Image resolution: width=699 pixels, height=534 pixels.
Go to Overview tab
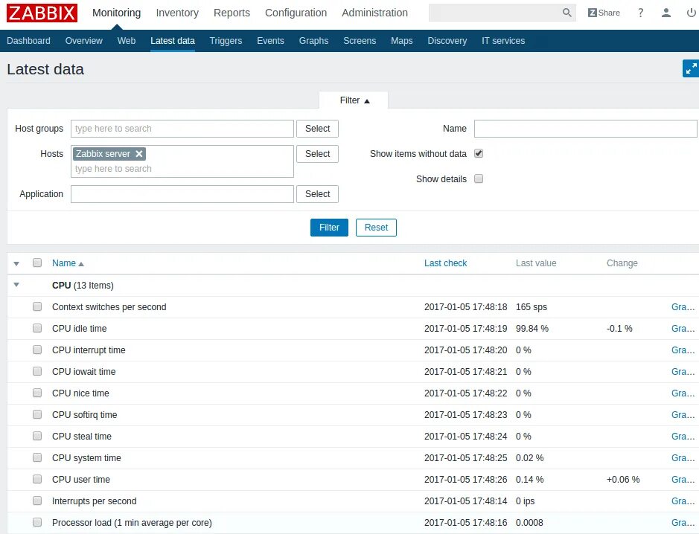coord(84,40)
